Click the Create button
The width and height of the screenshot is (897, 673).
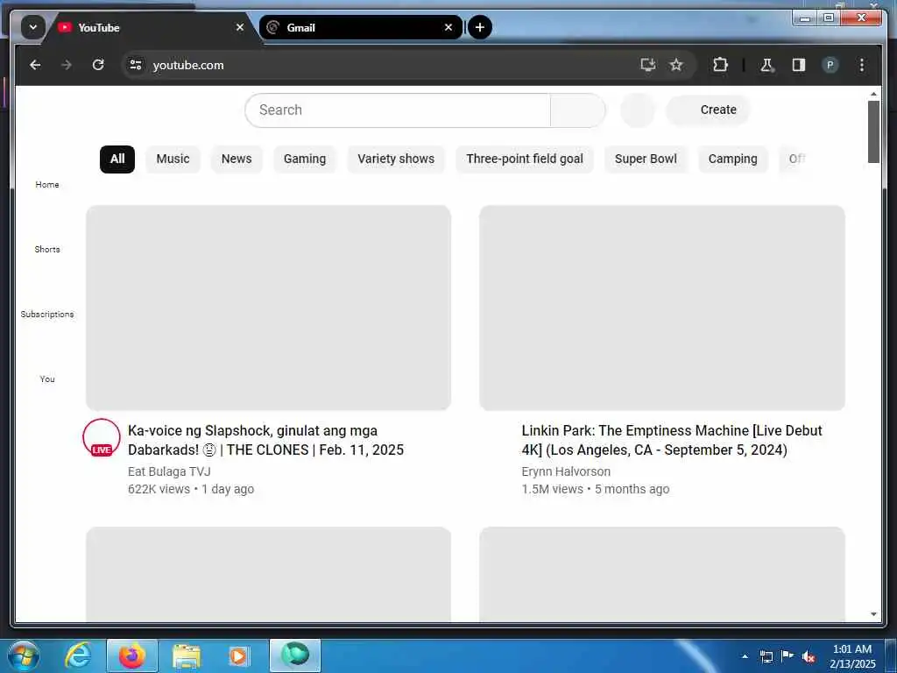708,110
